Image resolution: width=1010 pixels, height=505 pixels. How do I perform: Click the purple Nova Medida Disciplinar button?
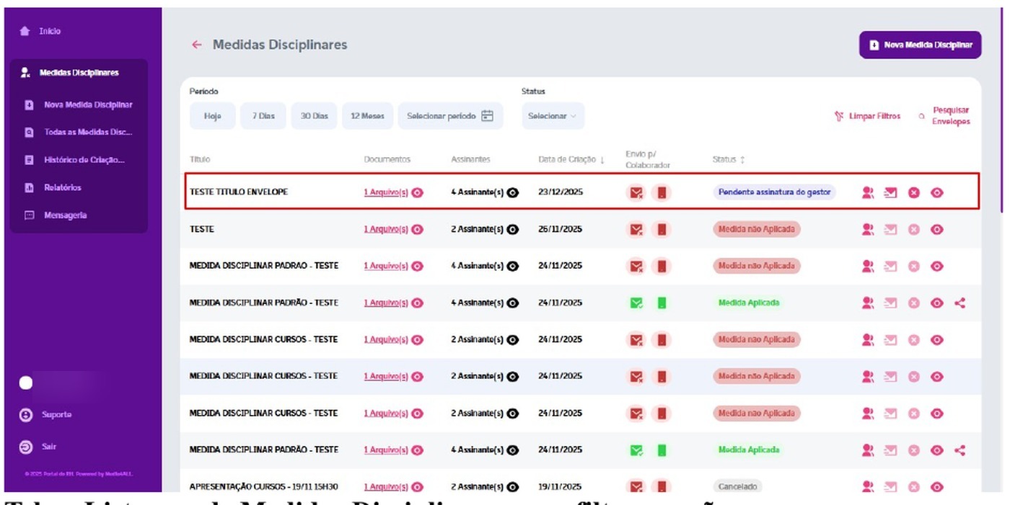(920, 45)
